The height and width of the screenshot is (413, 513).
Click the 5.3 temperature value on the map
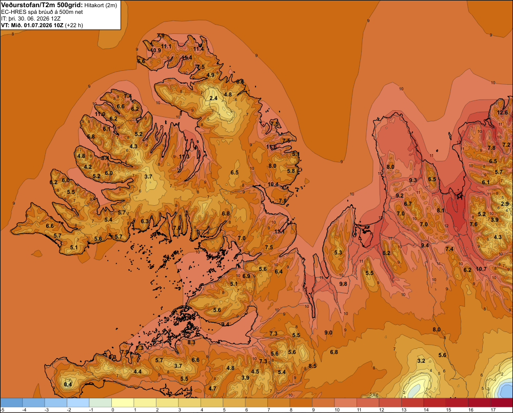click(338, 252)
